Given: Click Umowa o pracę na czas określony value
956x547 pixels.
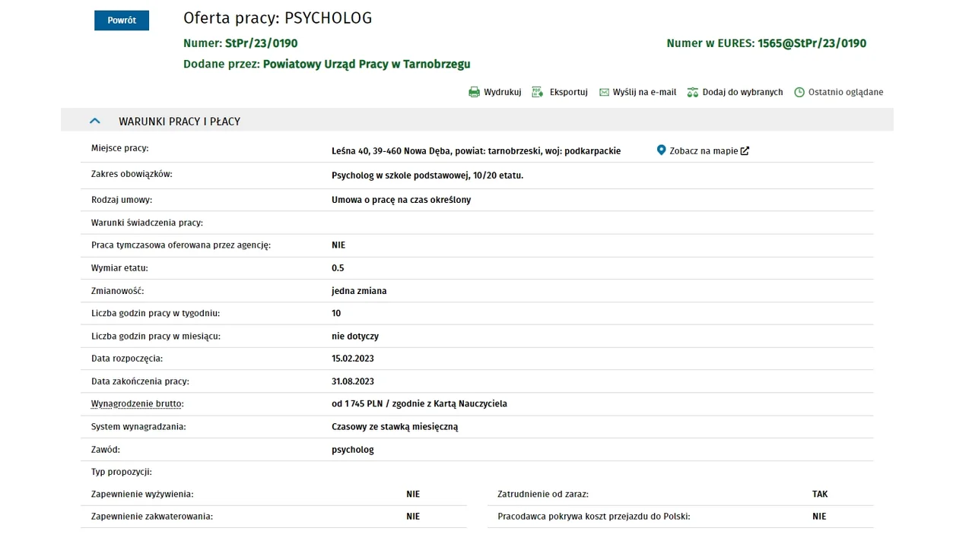Looking at the screenshot, I should click(401, 200).
